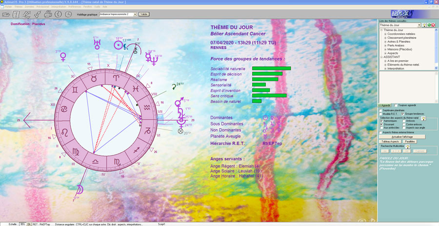The height and width of the screenshot is (226, 439).
Task: Click the pencil edit toolbar icon
Action: click(27, 14)
